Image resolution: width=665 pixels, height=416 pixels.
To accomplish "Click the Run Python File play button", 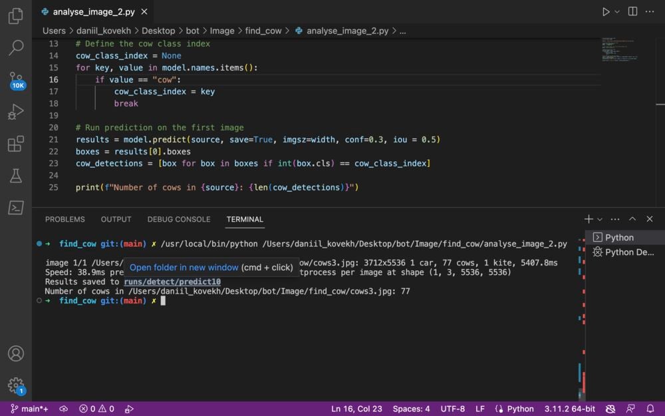I will coord(605,12).
